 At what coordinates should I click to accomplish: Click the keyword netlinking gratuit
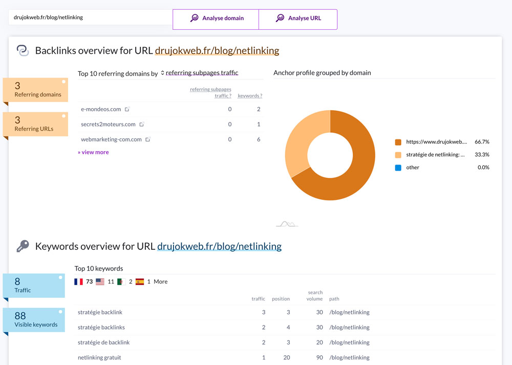coord(99,357)
